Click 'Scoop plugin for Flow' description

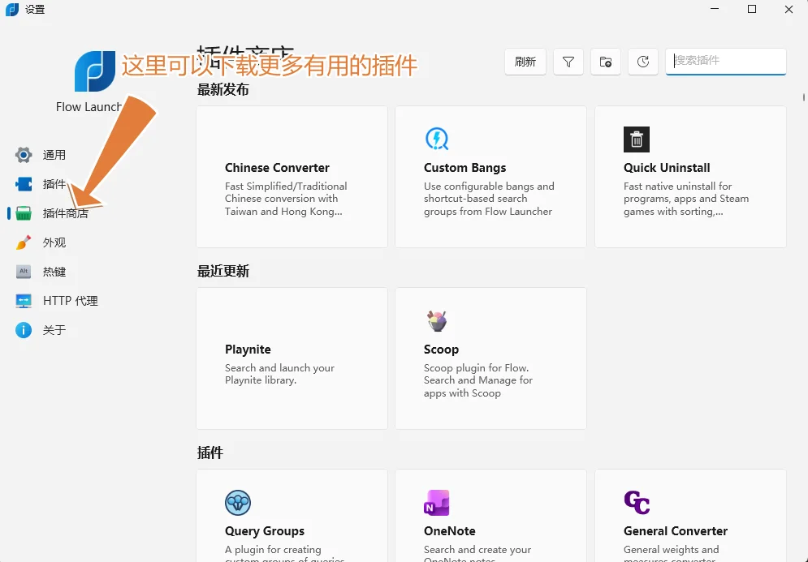(x=478, y=380)
